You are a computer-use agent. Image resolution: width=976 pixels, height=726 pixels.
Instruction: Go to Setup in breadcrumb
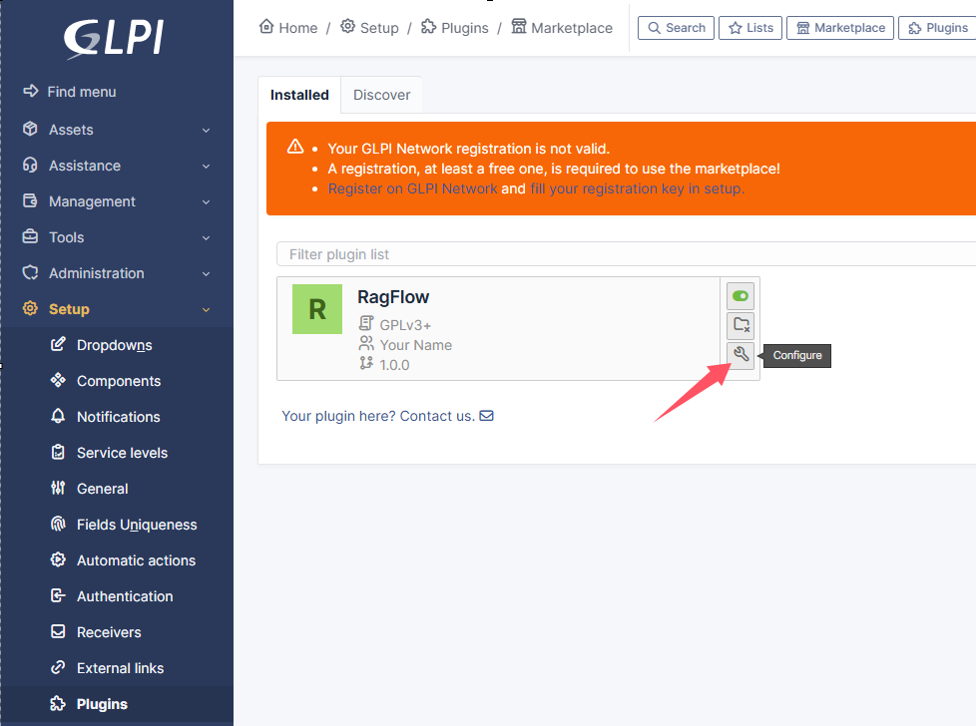click(369, 28)
